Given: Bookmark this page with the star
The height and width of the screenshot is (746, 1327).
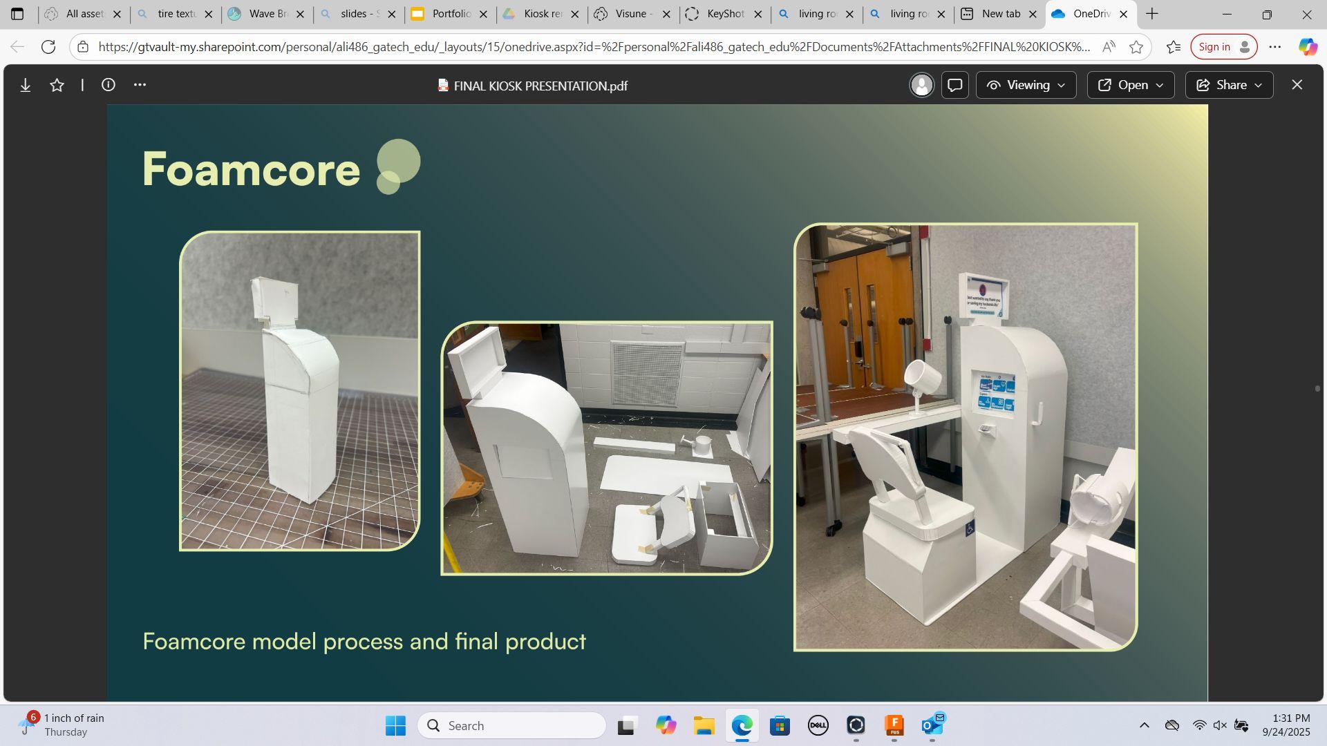Looking at the screenshot, I should pos(1136,47).
